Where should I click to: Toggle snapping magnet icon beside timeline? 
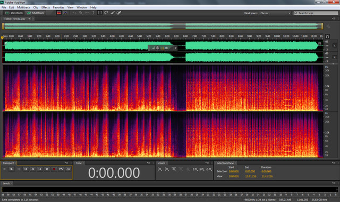[327, 36]
